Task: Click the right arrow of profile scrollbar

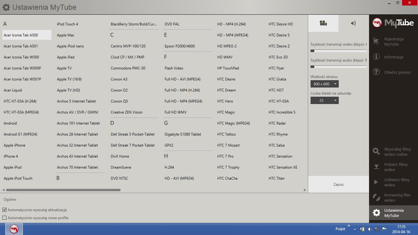Action: coord(305,190)
